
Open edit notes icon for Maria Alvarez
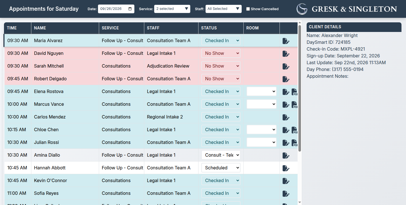286,41
